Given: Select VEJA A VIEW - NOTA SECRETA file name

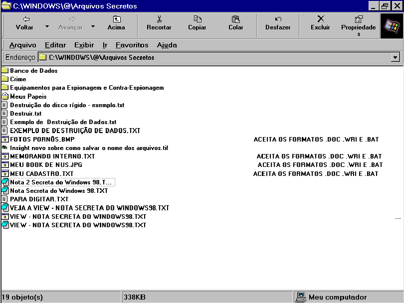Looking at the screenshot, I should point(90,208).
